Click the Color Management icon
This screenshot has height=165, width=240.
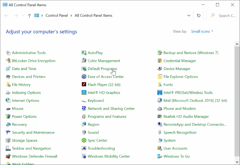click(84, 61)
